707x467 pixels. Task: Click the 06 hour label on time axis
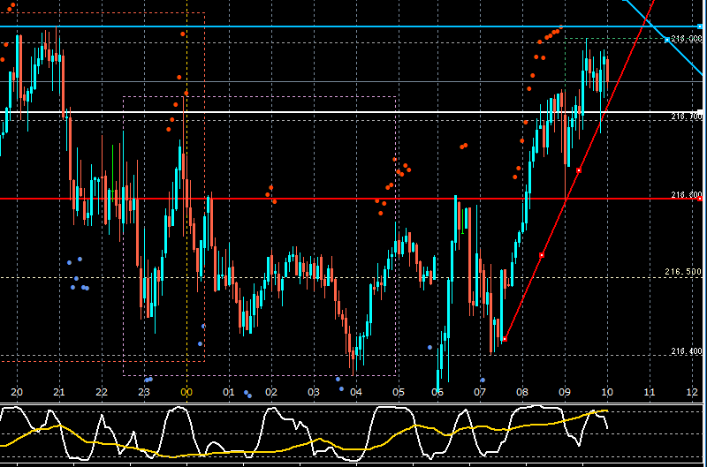click(x=437, y=392)
